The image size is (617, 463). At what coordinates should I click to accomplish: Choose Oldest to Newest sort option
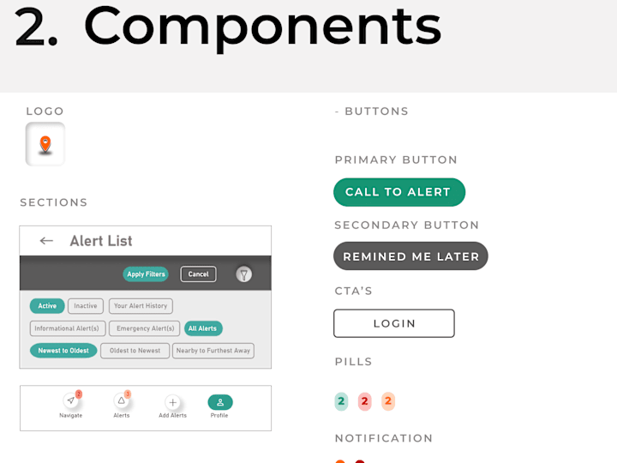click(x=135, y=351)
